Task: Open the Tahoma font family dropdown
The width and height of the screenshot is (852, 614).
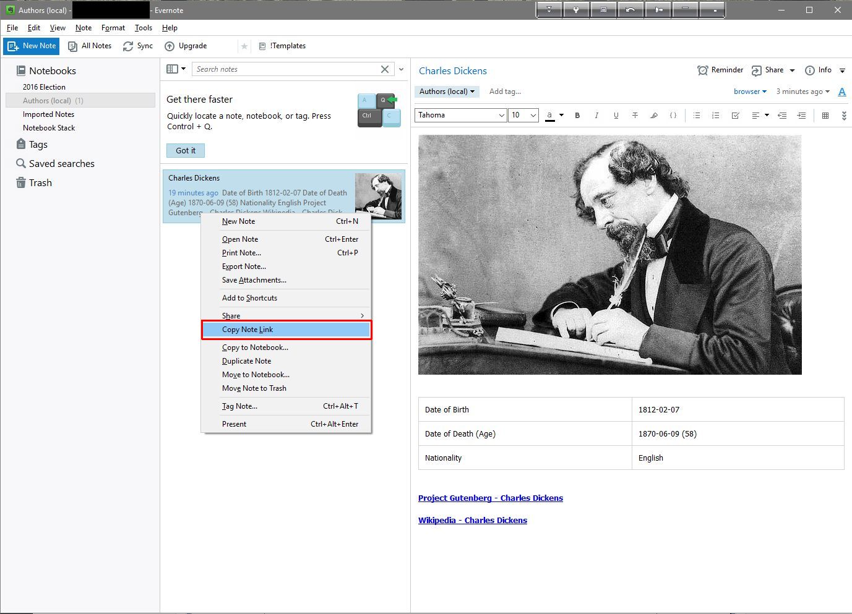Action: pos(461,115)
